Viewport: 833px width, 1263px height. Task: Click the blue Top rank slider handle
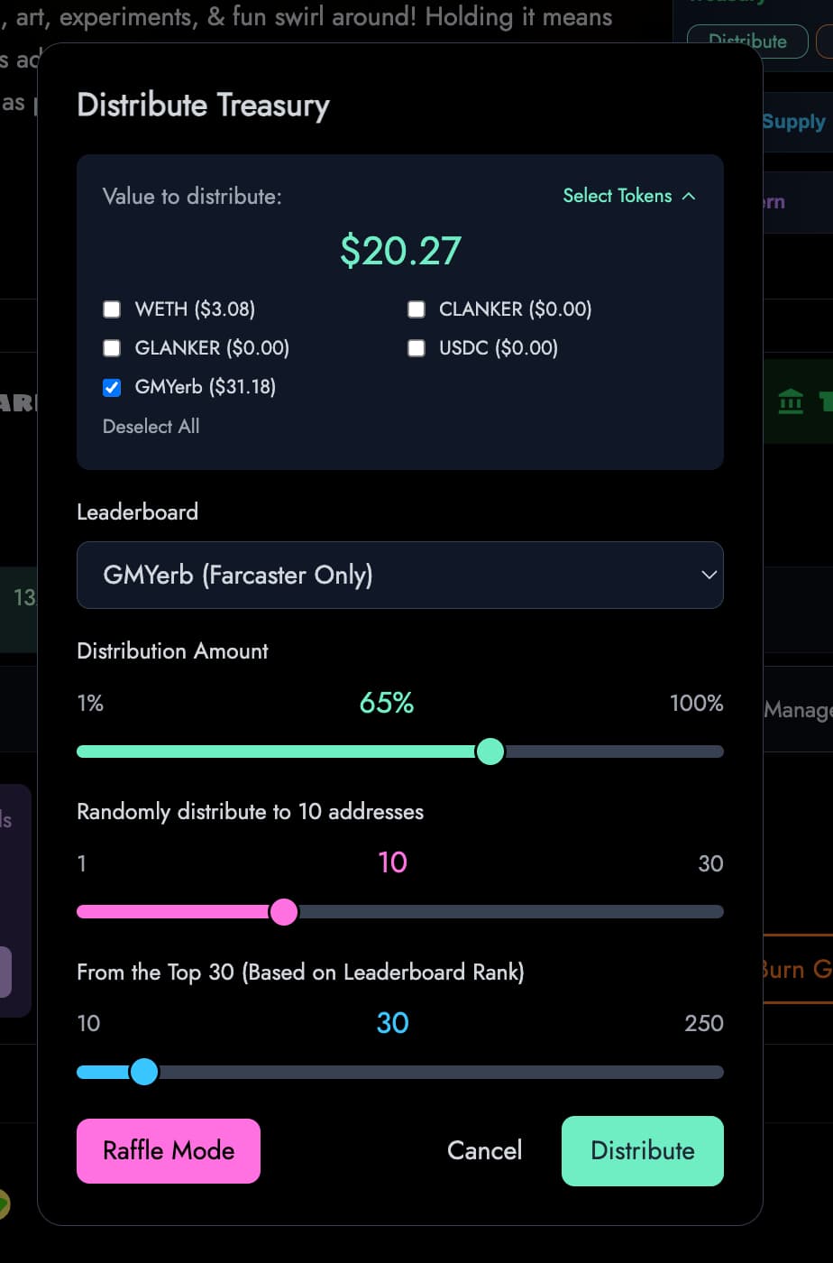[x=144, y=1072]
